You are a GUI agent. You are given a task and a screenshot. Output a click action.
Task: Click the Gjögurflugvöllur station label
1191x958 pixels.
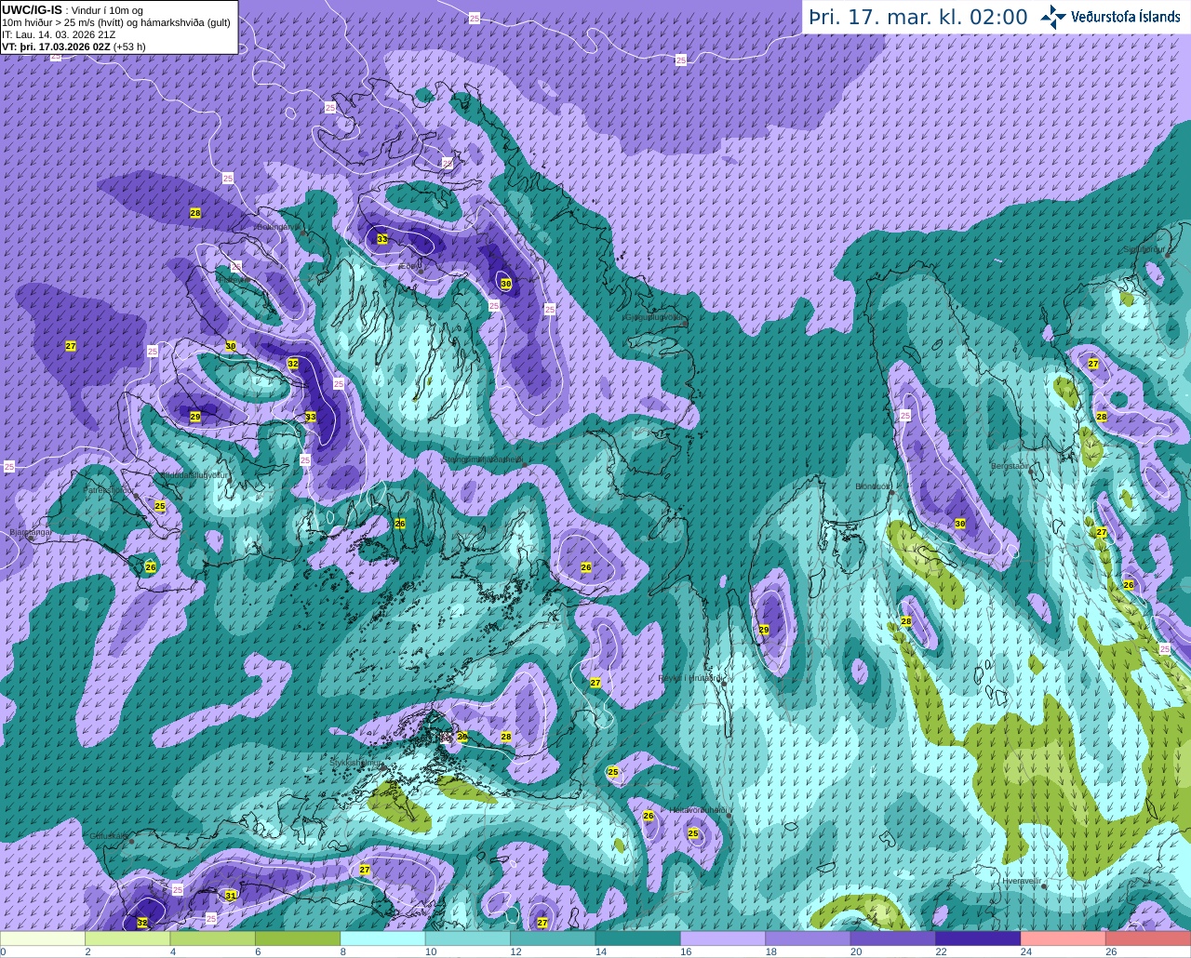coord(656,316)
